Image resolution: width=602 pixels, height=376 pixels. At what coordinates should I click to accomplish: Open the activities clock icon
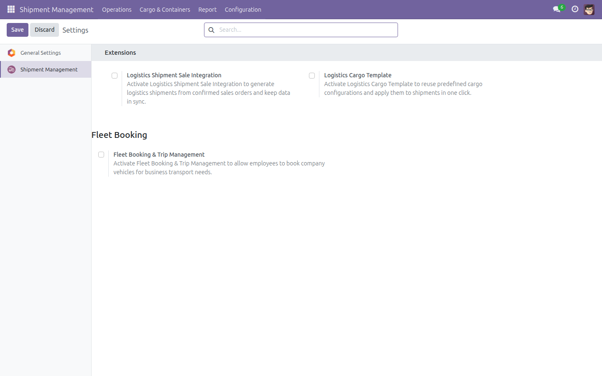pyautogui.click(x=575, y=9)
